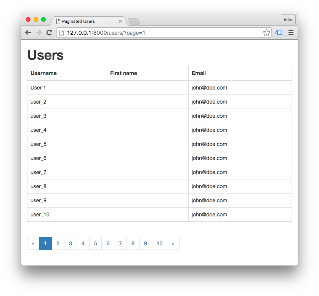Go to pagination page 4

83,243
